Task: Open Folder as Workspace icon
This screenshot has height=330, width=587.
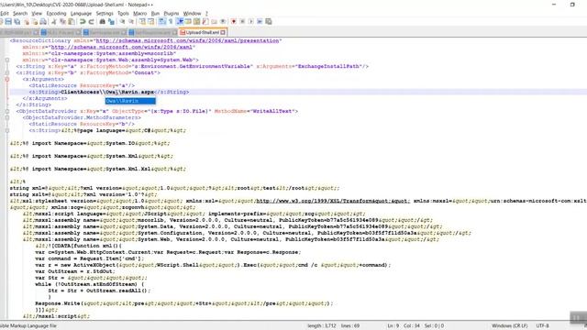Action: (x=214, y=22)
